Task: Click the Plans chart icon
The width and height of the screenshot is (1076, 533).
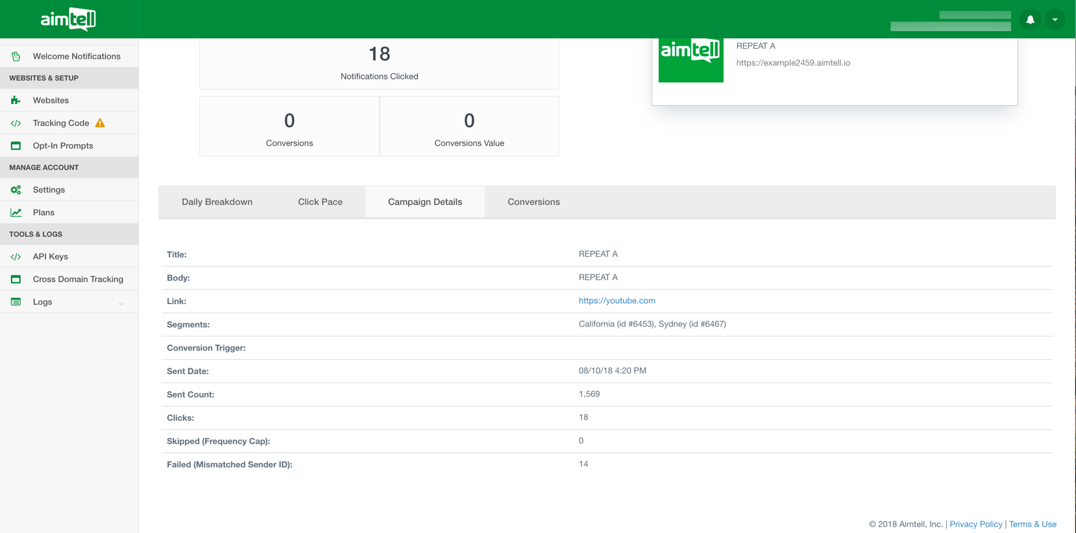Action: (x=16, y=213)
